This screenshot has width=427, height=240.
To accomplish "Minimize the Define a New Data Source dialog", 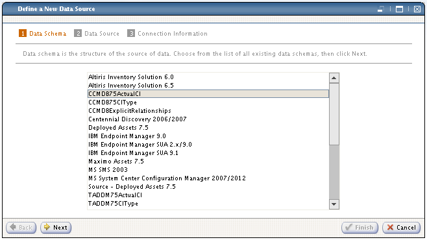I will coord(381,9).
